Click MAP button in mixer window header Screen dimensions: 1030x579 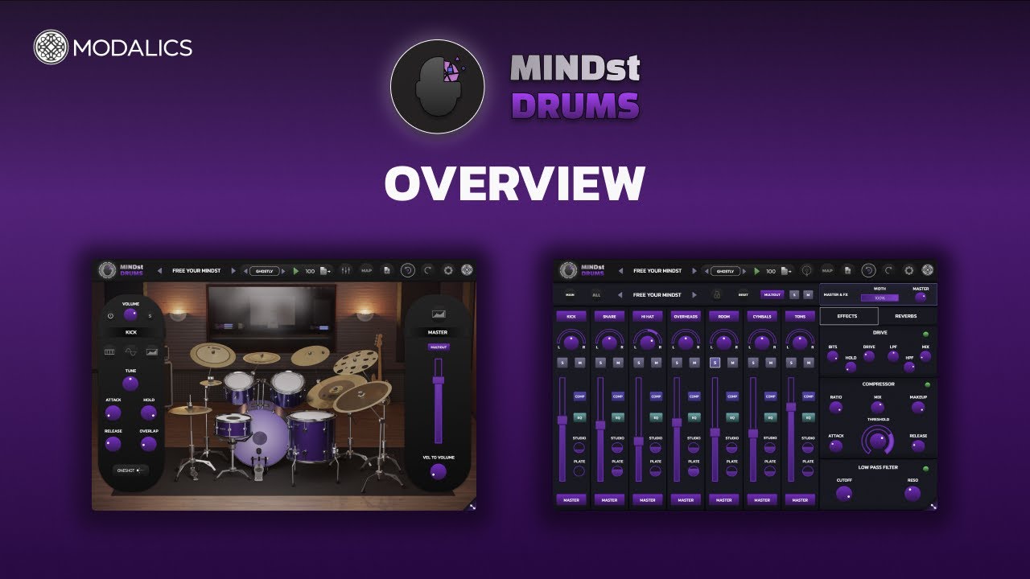click(x=827, y=271)
